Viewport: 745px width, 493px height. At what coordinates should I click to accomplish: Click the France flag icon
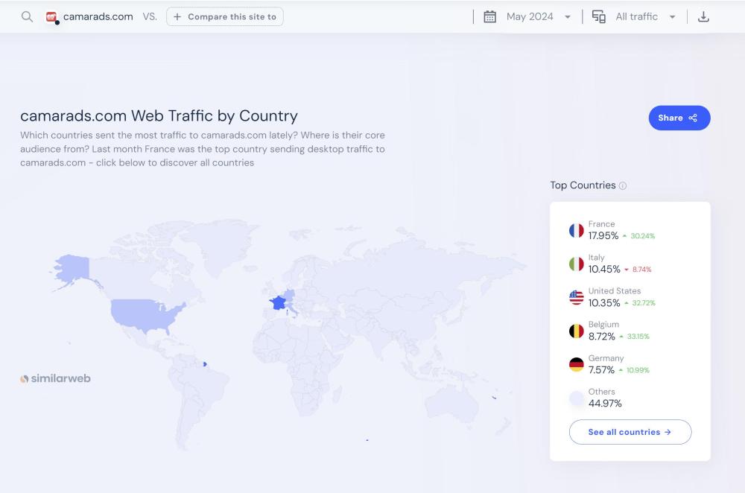(576, 230)
